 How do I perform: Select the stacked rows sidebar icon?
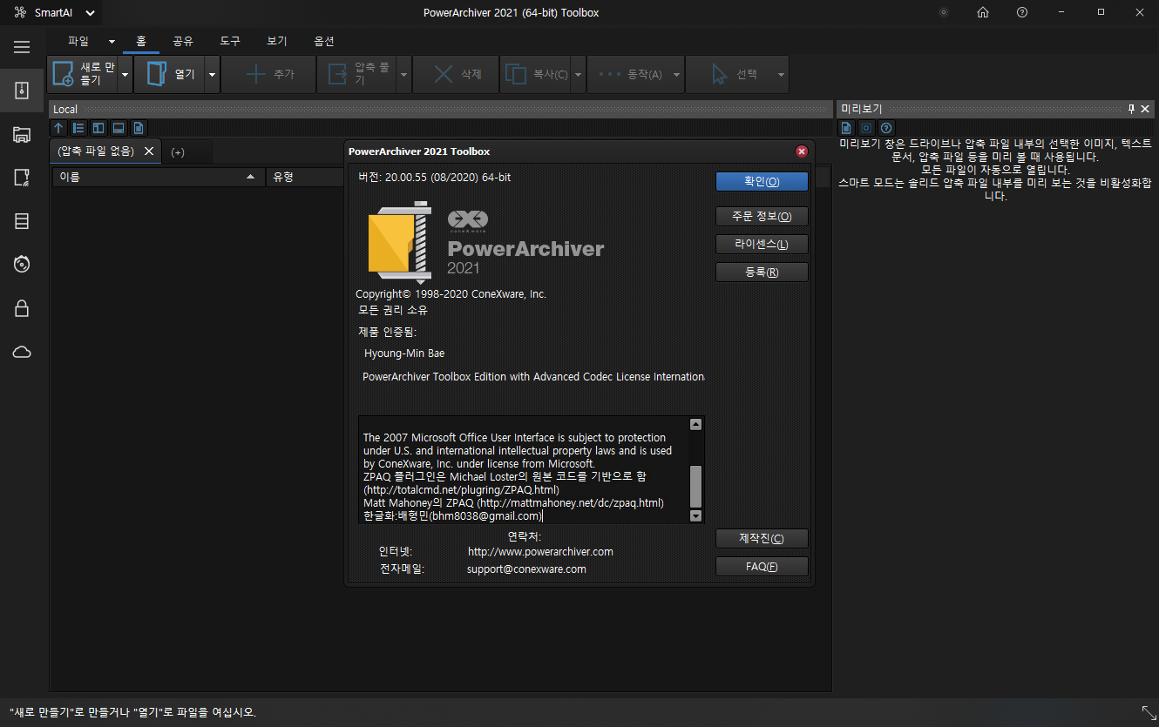coord(22,221)
